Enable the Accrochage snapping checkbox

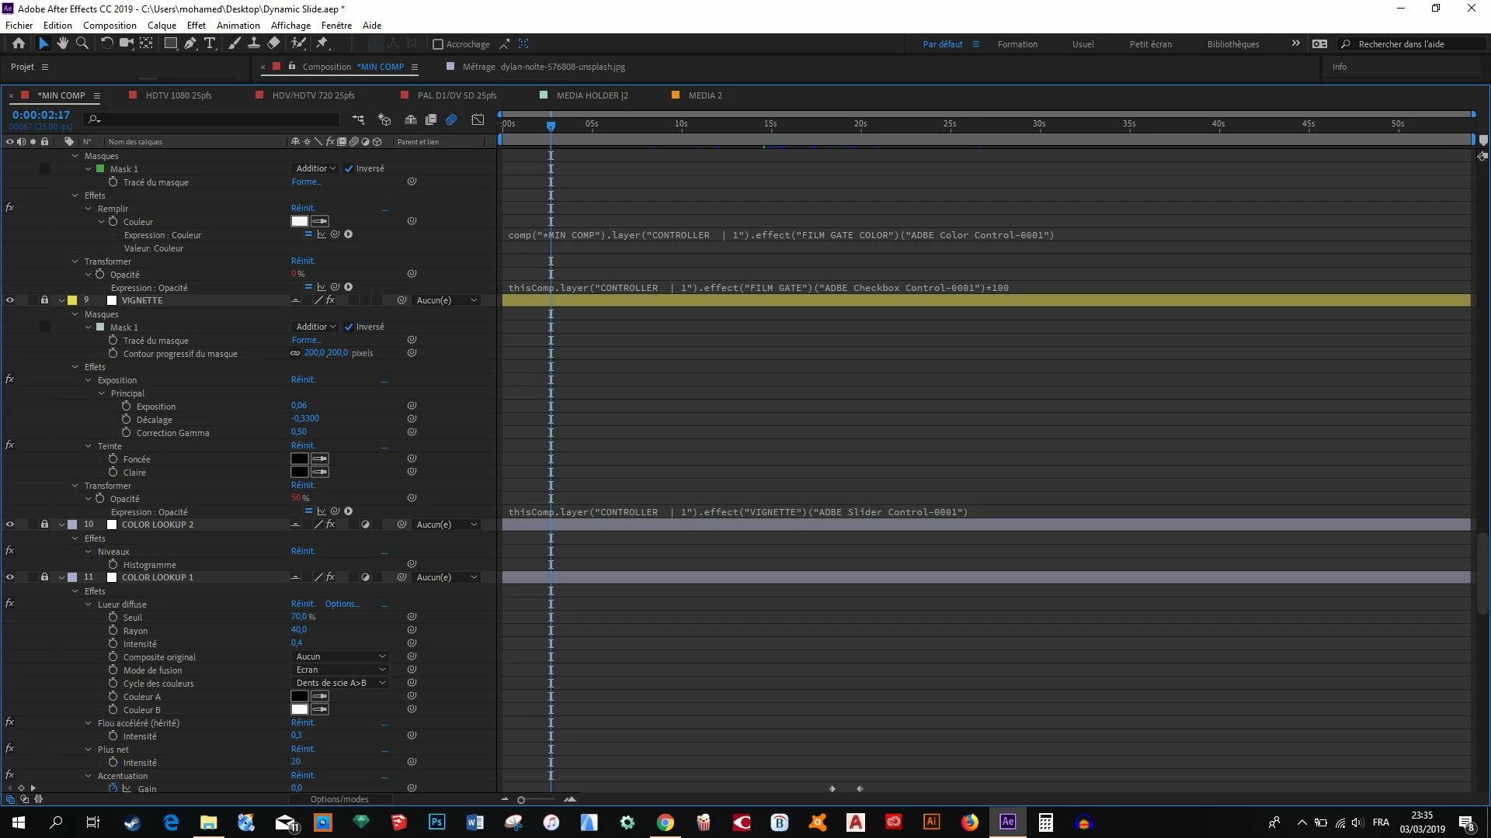pos(438,44)
